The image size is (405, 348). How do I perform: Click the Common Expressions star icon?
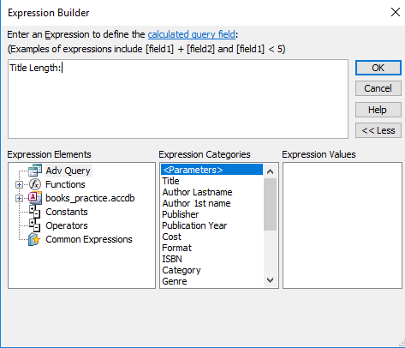34,239
